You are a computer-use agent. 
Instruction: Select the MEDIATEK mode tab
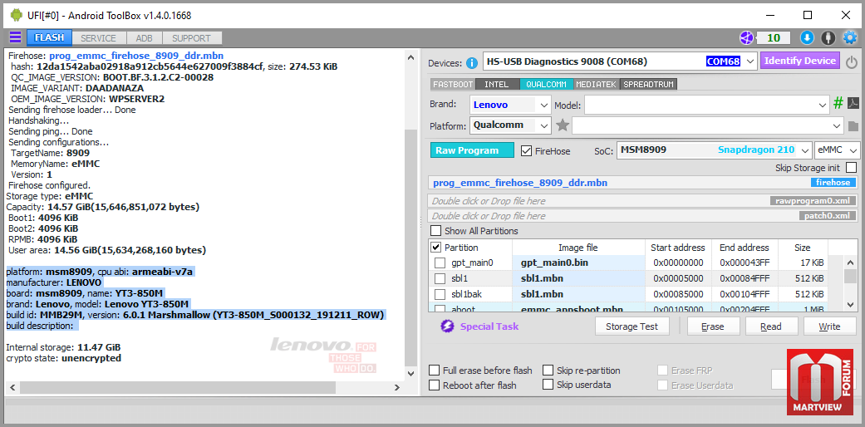pos(597,85)
